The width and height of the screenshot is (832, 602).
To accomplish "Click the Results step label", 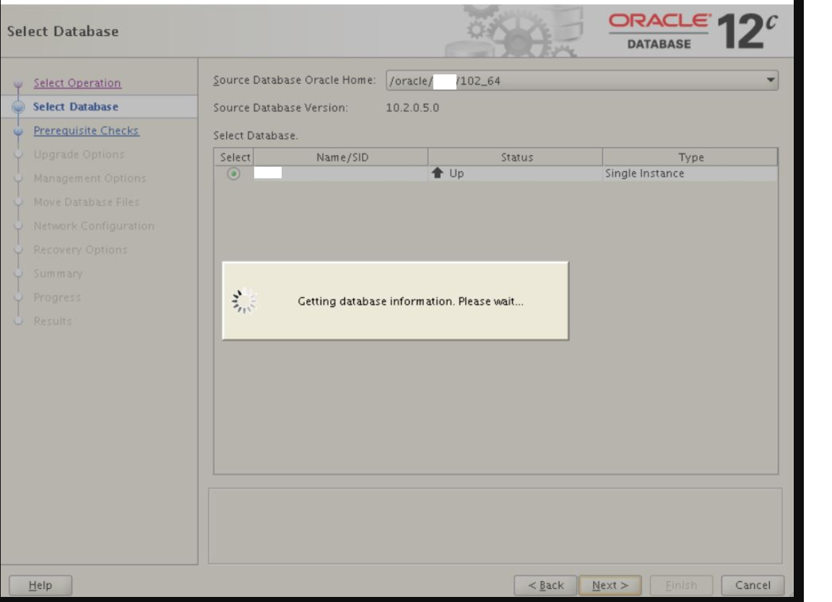I will click(x=52, y=321).
